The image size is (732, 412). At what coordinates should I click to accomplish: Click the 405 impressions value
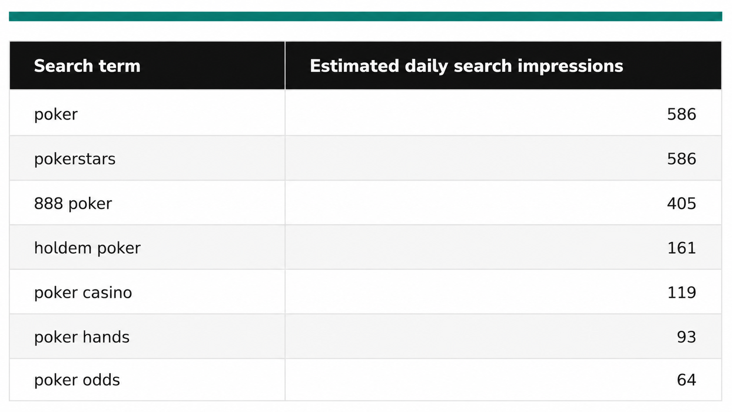681,204
